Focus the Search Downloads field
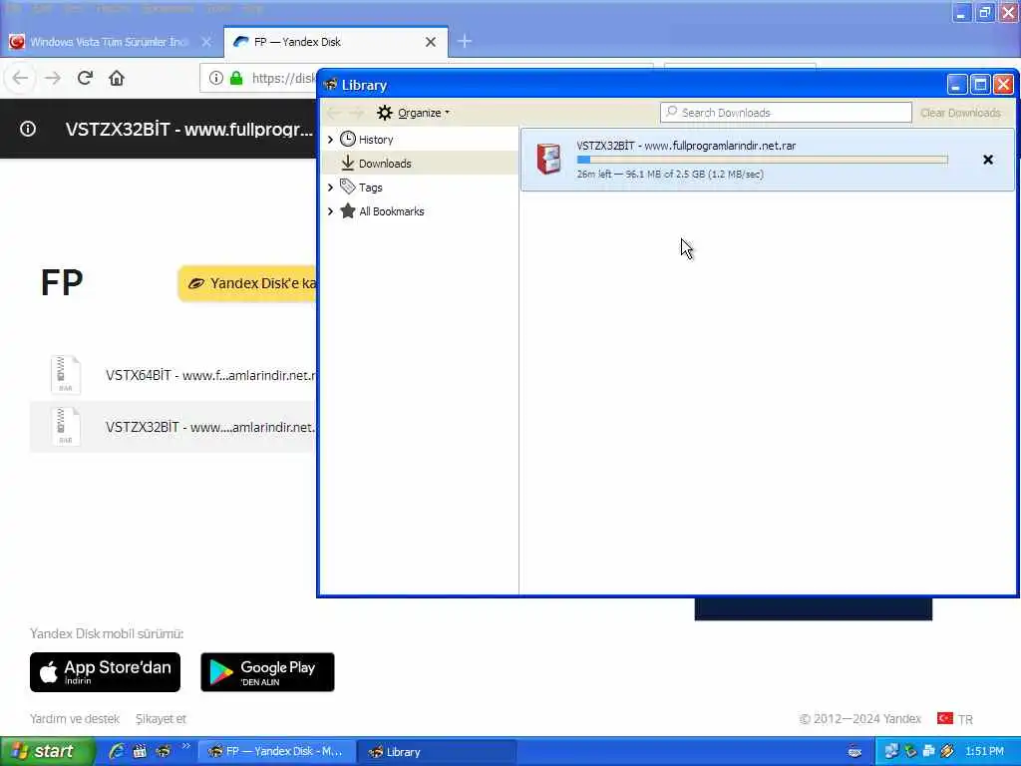Viewport: 1021px width, 766px height. [786, 112]
